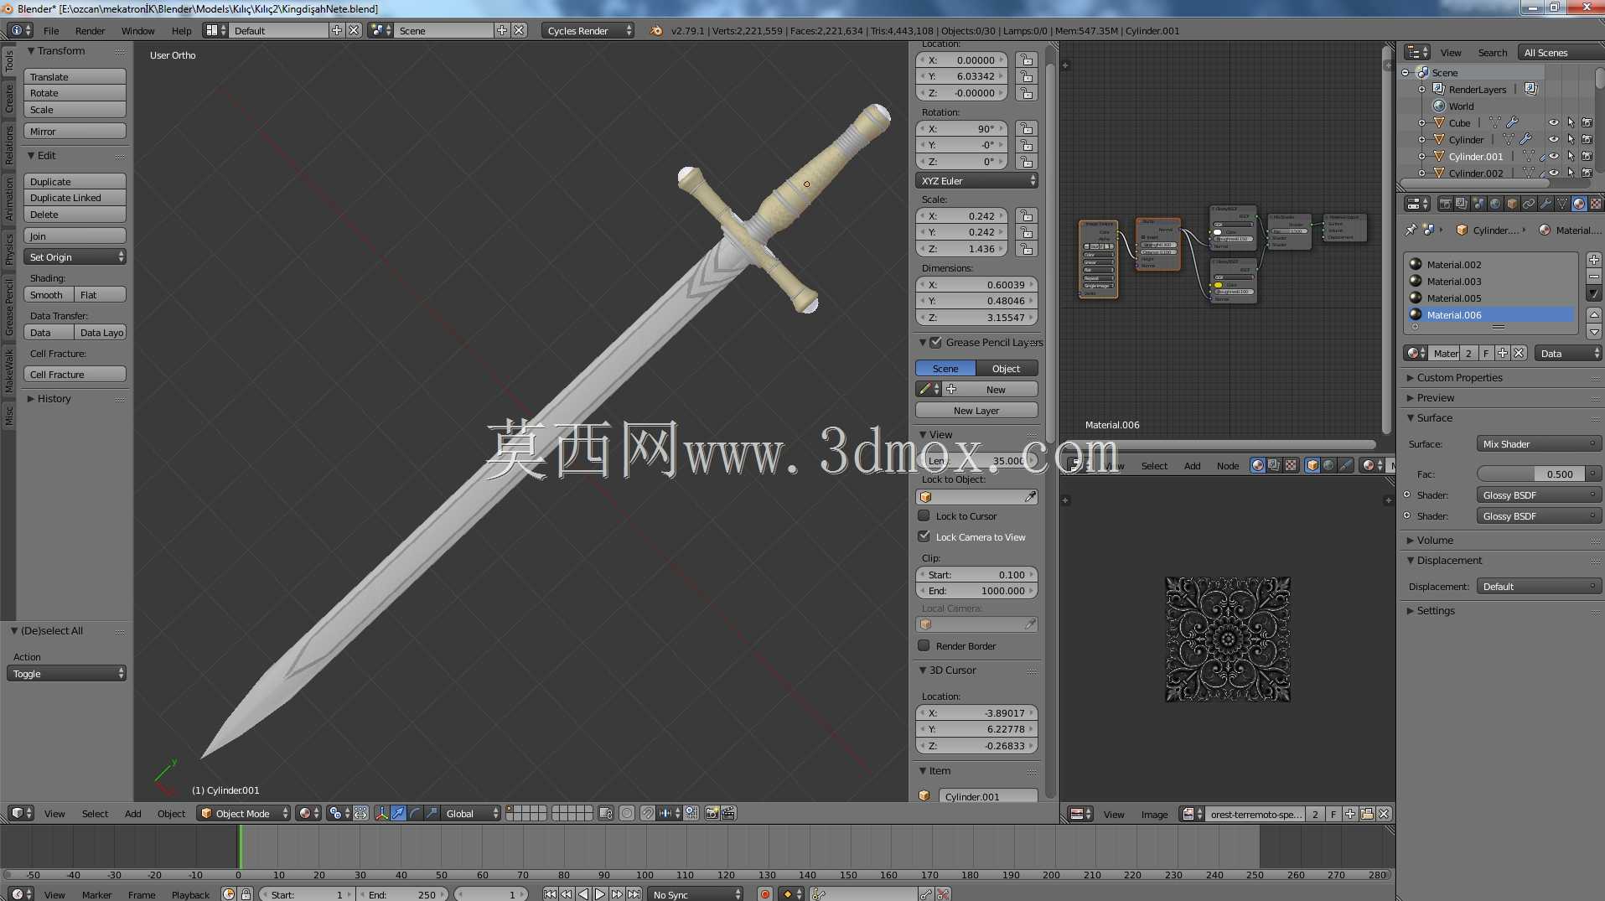Click the Duplicate Linked button
The width and height of the screenshot is (1605, 901).
(x=75, y=197)
